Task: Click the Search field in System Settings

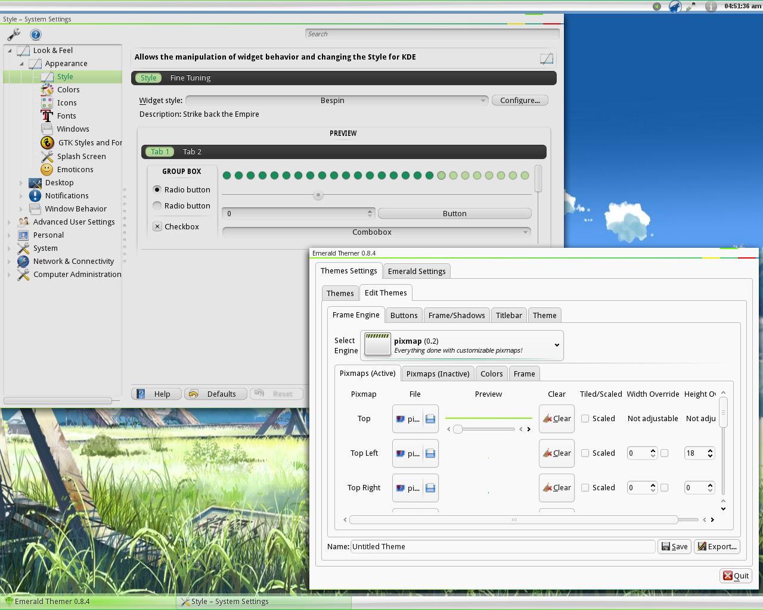Action: coord(432,34)
